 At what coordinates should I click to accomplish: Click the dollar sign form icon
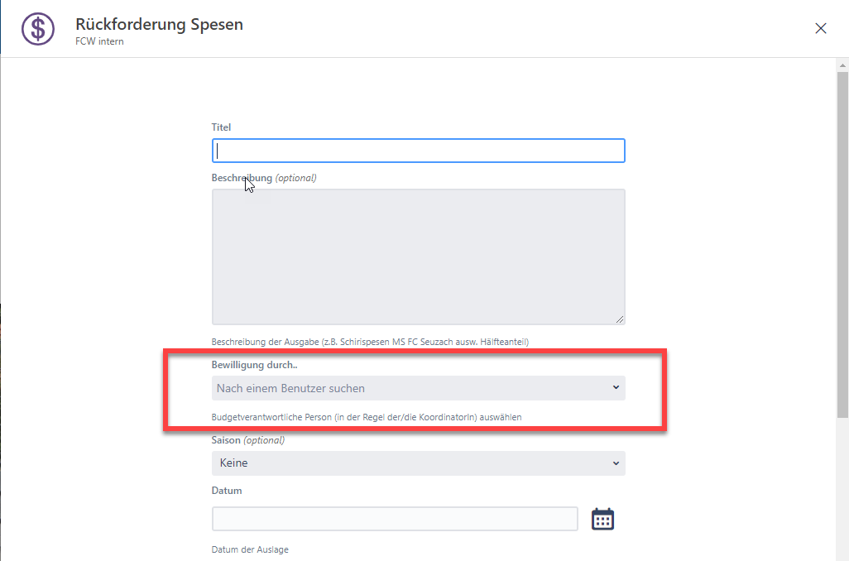click(x=37, y=29)
